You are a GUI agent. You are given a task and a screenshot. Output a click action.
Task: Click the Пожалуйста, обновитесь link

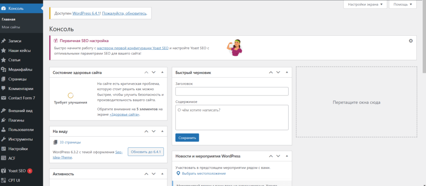[x=124, y=13]
